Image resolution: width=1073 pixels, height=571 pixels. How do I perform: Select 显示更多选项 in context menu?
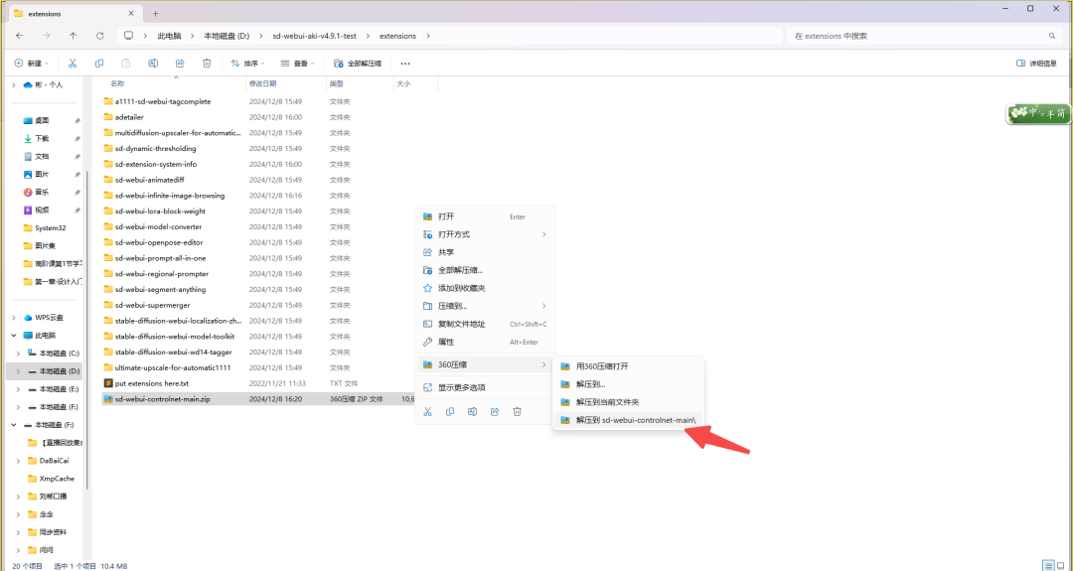click(x=485, y=387)
